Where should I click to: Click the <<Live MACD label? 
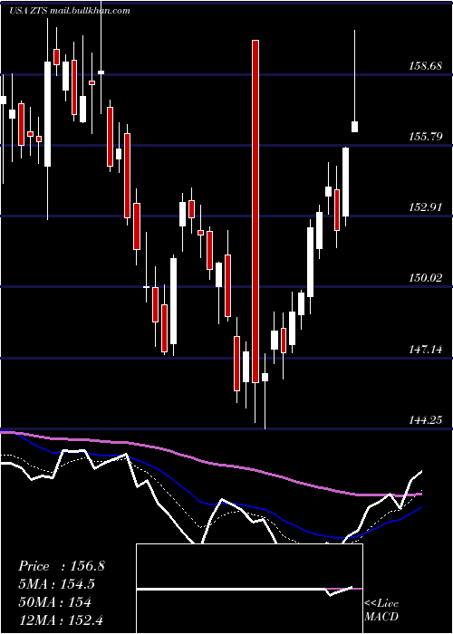pyautogui.click(x=381, y=610)
